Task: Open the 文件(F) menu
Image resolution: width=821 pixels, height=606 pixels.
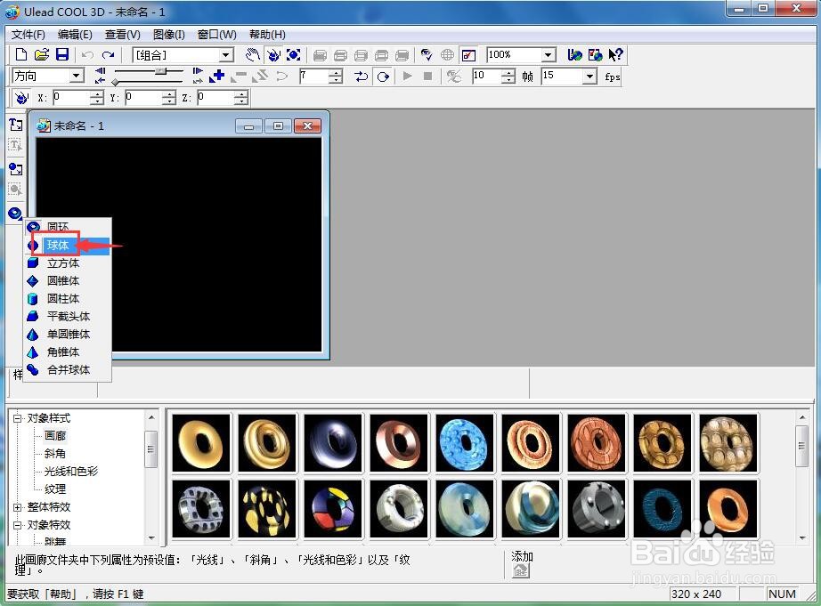Action: (28, 35)
